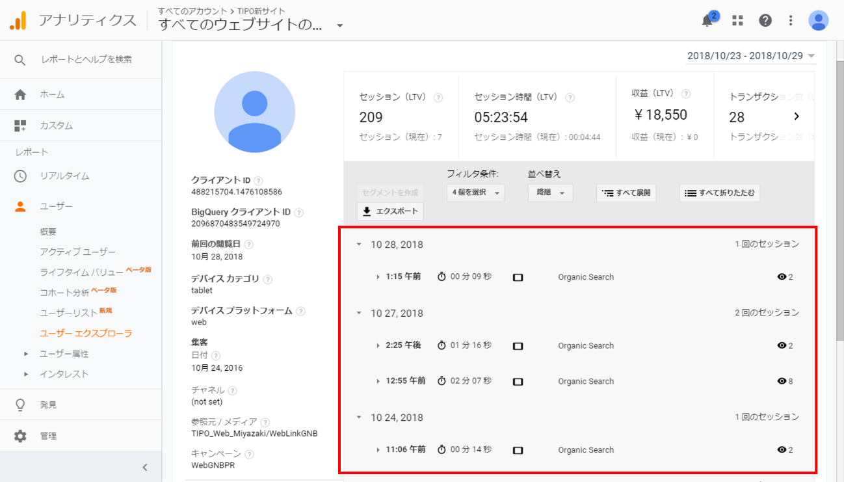This screenshot has width=844, height=482.
Task: Click the help icon next to クライアント ID
Action: tap(259, 180)
